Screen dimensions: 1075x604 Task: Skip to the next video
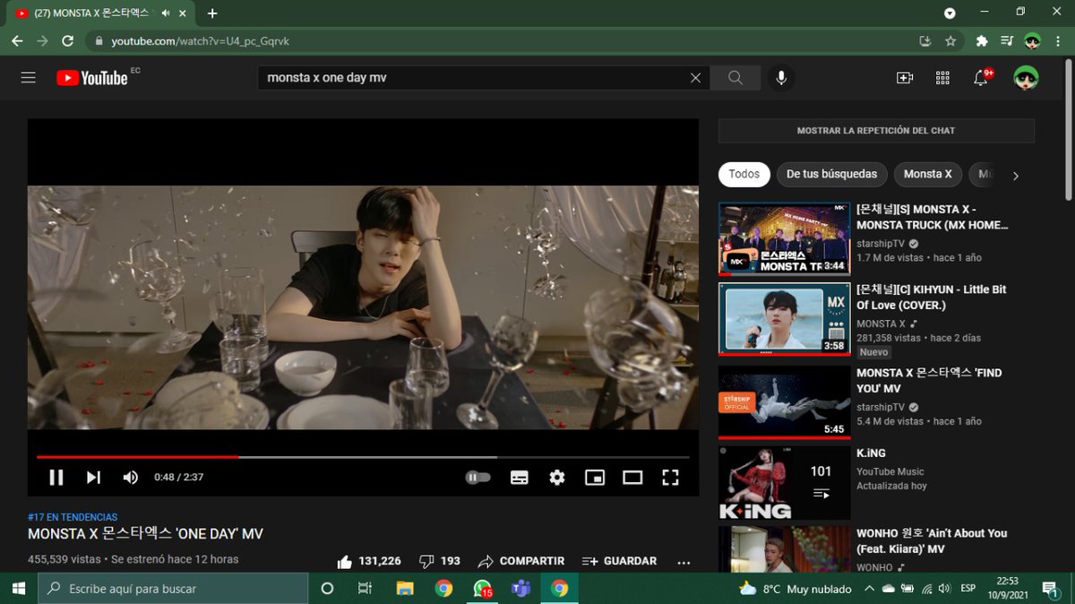tap(93, 478)
